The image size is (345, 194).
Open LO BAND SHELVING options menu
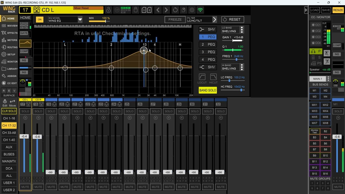point(242,29)
